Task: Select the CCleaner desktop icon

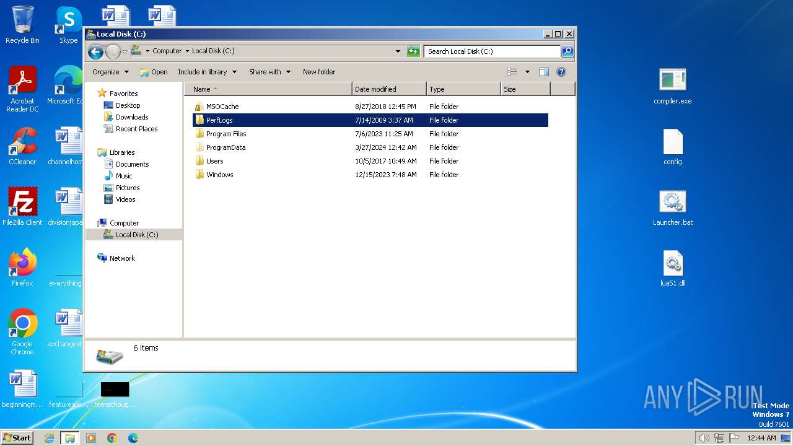Action: (x=22, y=146)
